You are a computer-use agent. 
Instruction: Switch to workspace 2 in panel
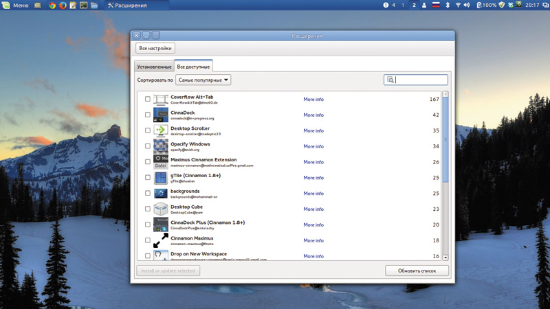pyautogui.click(x=414, y=5)
